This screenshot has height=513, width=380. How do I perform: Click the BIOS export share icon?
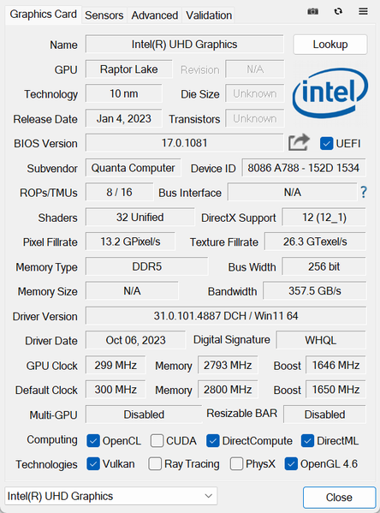(x=299, y=143)
